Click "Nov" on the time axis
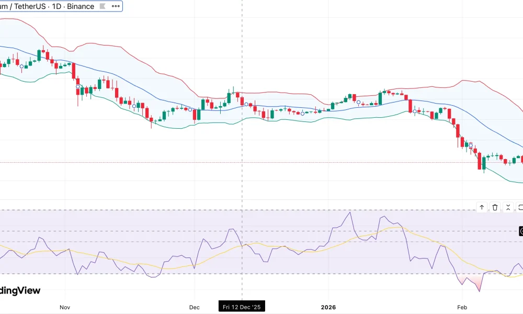 point(64,308)
